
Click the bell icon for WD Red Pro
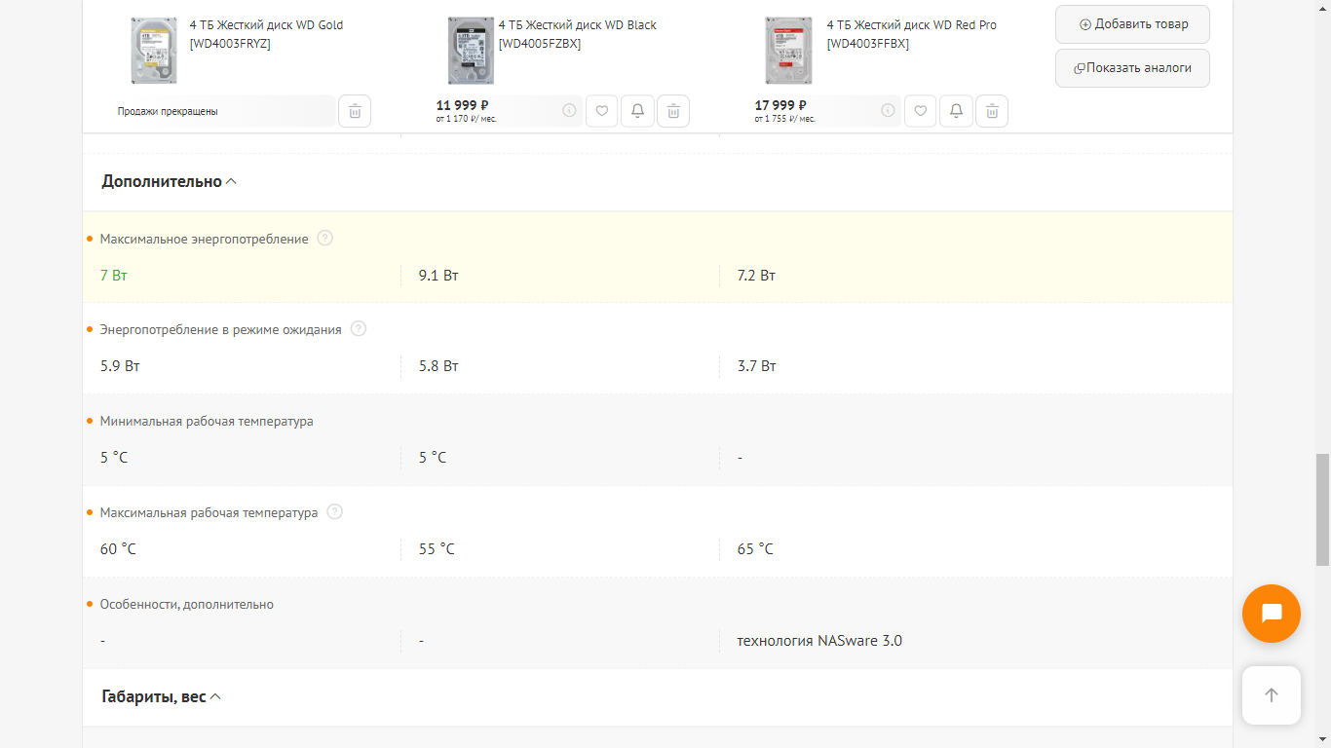click(956, 111)
